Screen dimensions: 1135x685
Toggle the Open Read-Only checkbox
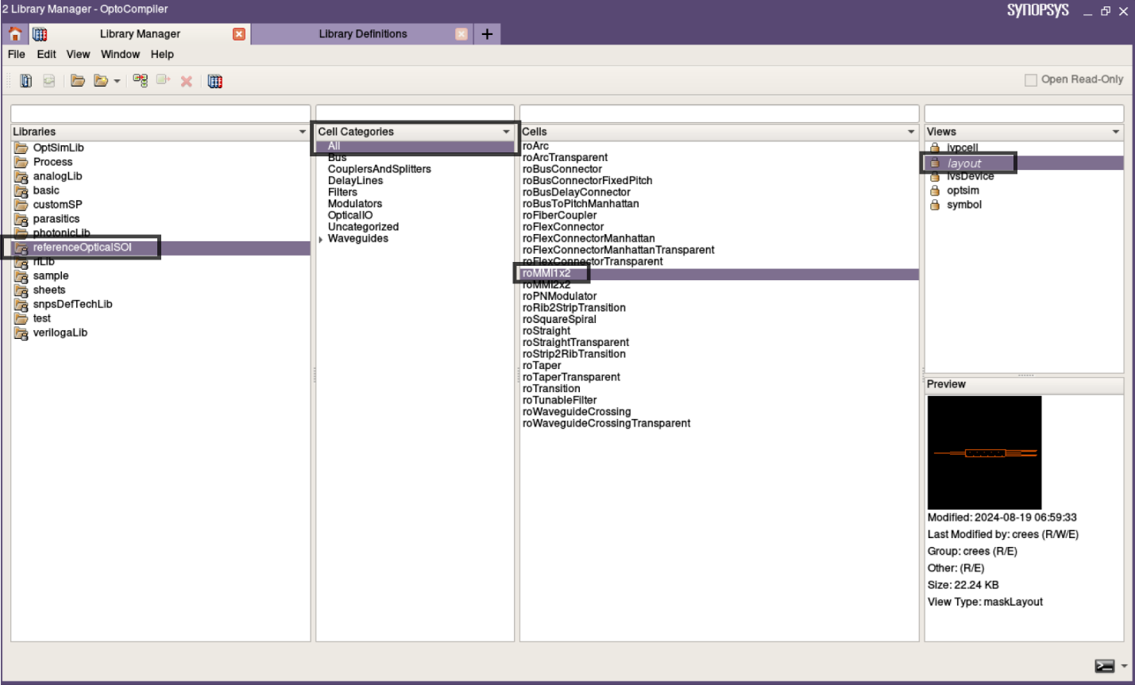(x=1031, y=79)
